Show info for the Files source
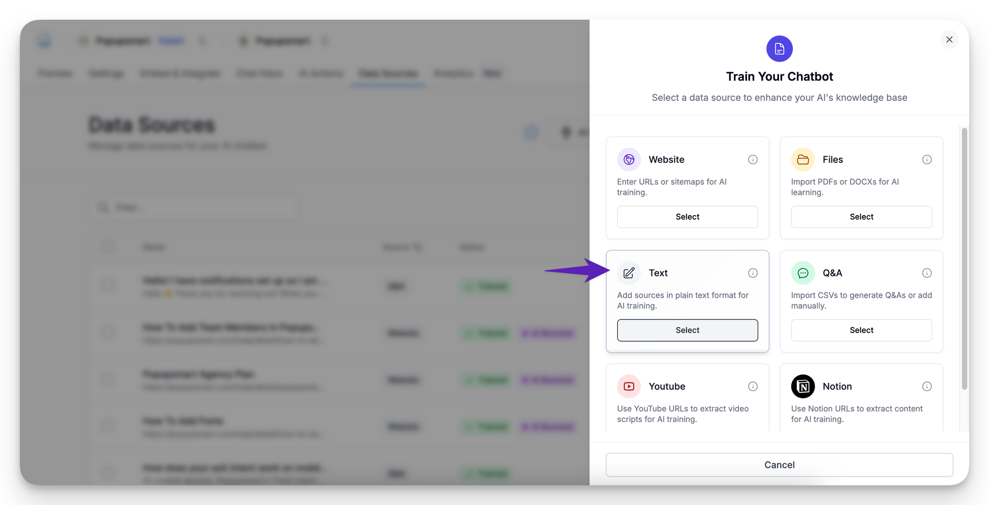The width and height of the screenshot is (989, 505). click(x=927, y=159)
